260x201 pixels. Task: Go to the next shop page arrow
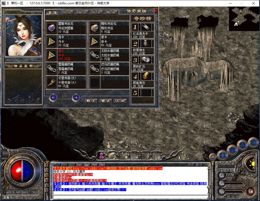76,98
